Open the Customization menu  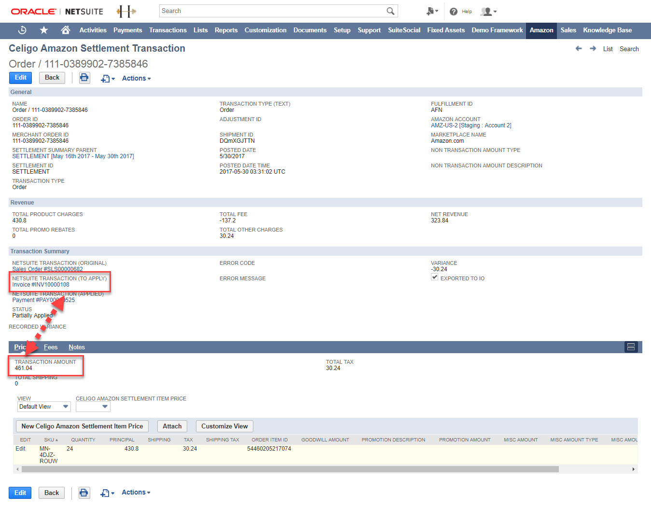pyautogui.click(x=265, y=30)
